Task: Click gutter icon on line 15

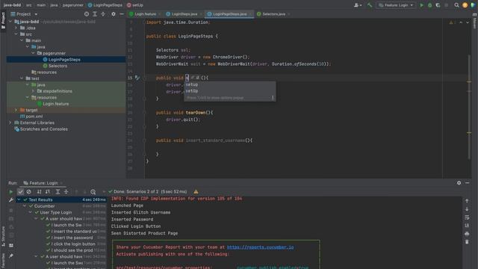Action: (137, 78)
